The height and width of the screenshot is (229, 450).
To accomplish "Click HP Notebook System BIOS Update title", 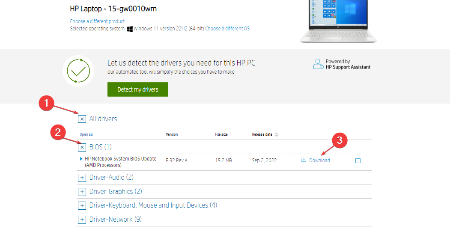I will click(121, 162).
